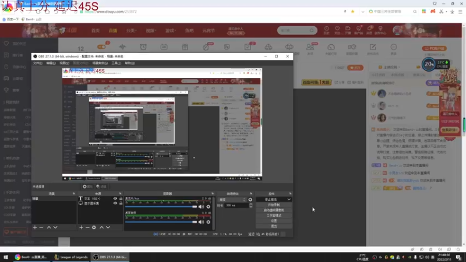
Task: Move source up in the Sources list
Action: tap(101, 227)
